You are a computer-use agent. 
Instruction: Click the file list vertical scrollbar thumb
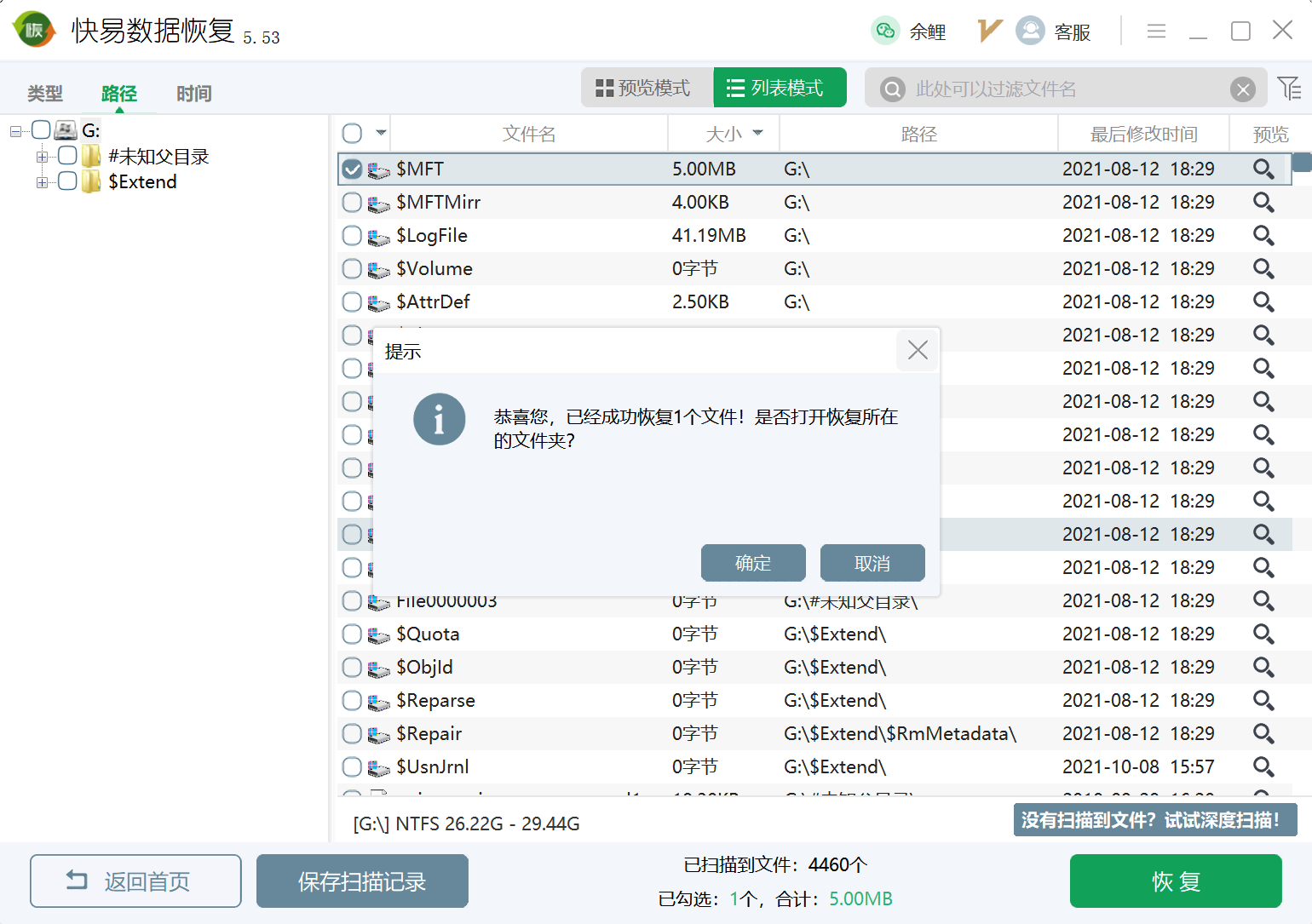pyautogui.click(x=1302, y=162)
